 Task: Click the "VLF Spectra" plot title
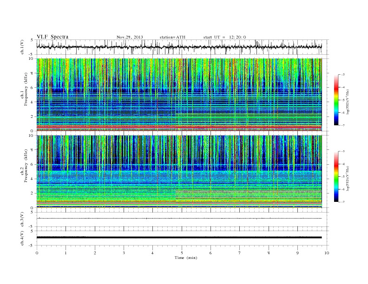tap(53, 37)
